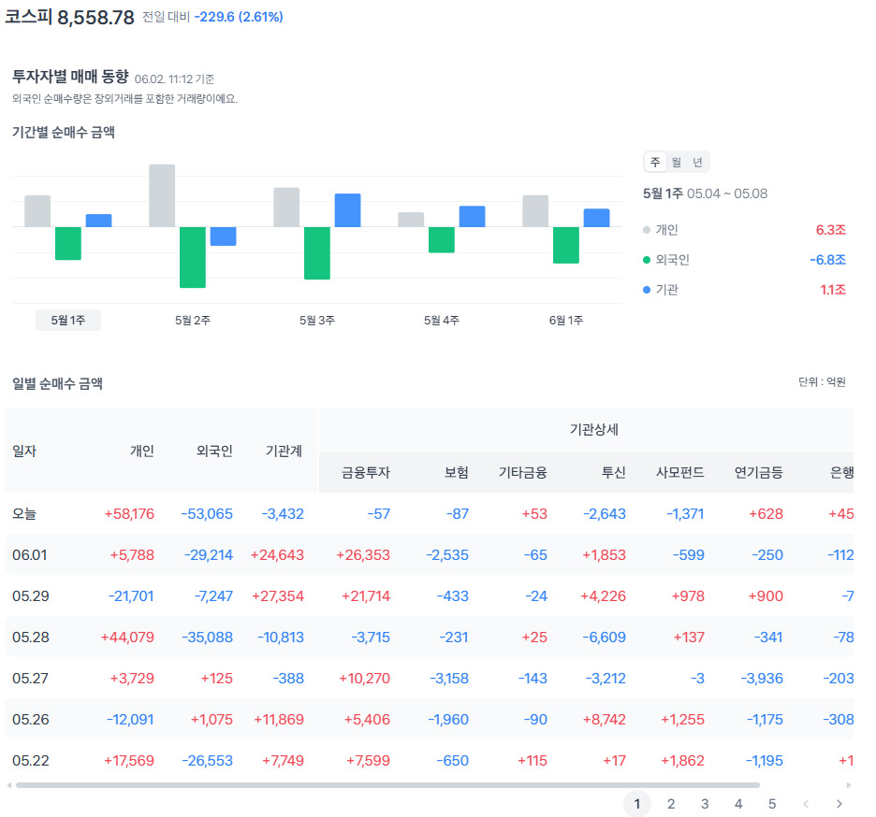Click the blue 기관 legend dot
The image size is (876, 817).
point(647,290)
